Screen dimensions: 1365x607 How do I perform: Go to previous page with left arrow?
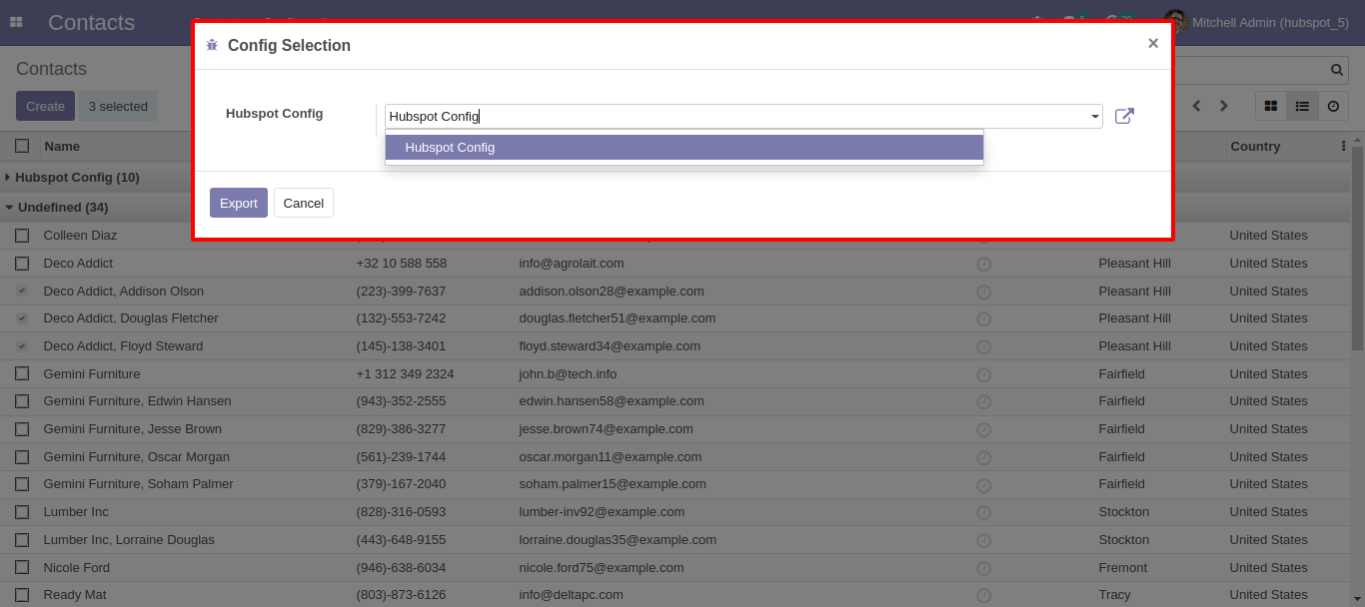coord(1196,106)
